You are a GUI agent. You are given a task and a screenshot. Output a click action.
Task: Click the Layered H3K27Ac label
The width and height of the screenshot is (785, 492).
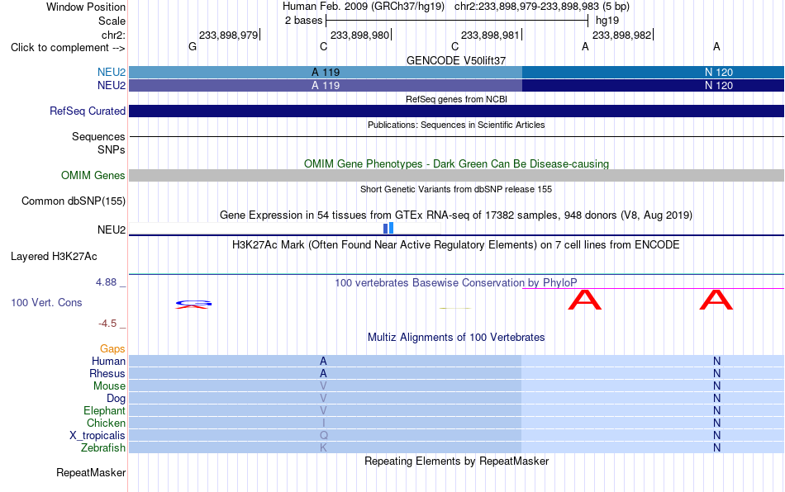[54, 257]
